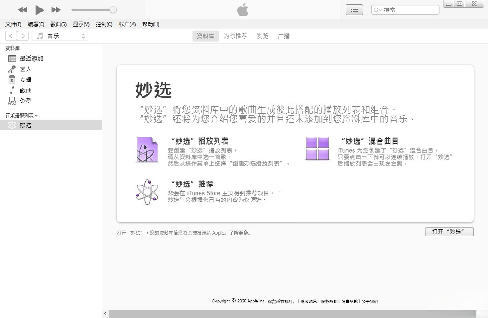488x318 pixels.
Task: Click the “妙选”播放列表 document icon
Action: point(147,150)
